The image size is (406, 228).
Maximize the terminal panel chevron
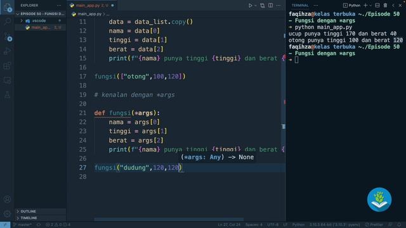tap(393, 6)
